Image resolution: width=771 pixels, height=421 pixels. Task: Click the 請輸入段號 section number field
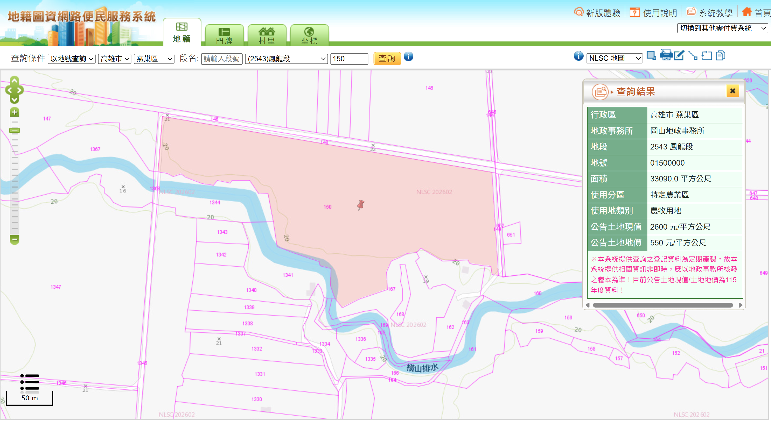click(221, 59)
